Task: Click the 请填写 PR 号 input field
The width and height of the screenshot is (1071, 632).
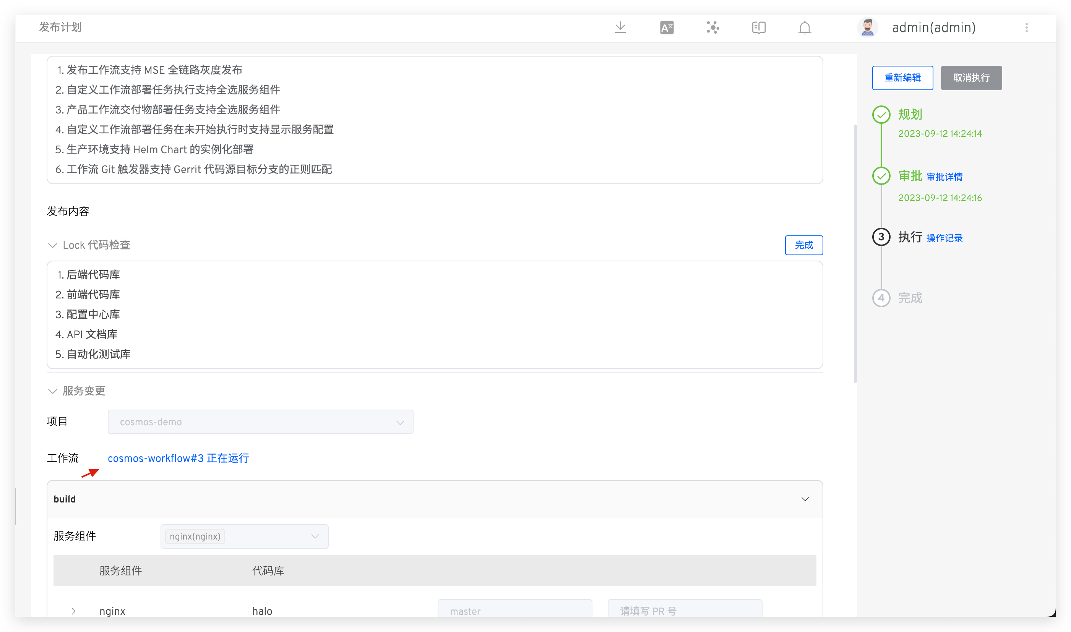Action: coord(684,611)
